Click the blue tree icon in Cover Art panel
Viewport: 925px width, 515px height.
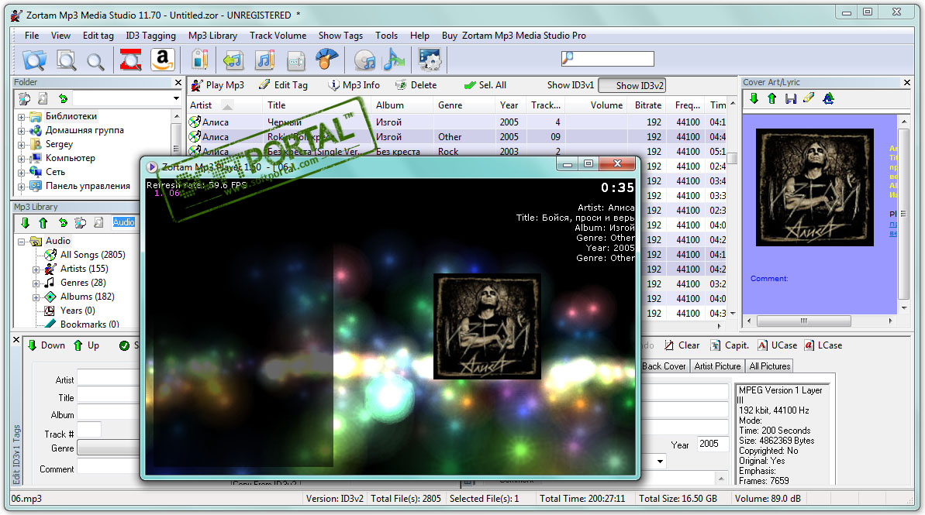[828, 98]
